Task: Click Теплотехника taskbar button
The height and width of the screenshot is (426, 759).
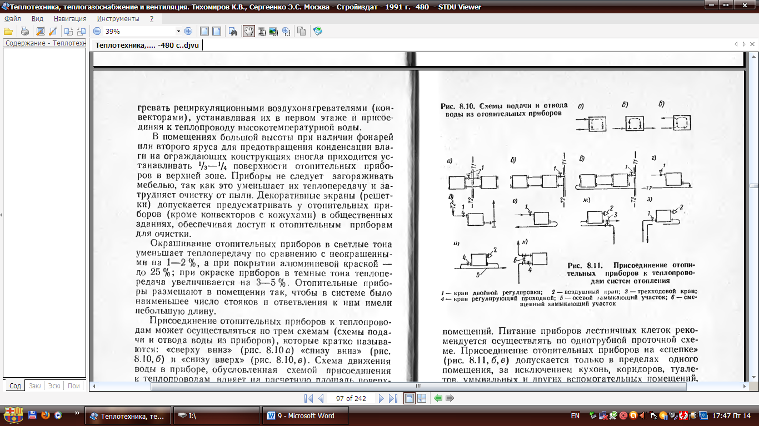Action: click(127, 415)
